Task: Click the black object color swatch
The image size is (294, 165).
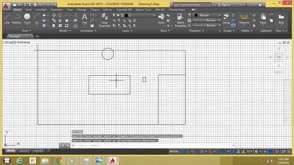Action: pyautogui.click(x=196, y=15)
